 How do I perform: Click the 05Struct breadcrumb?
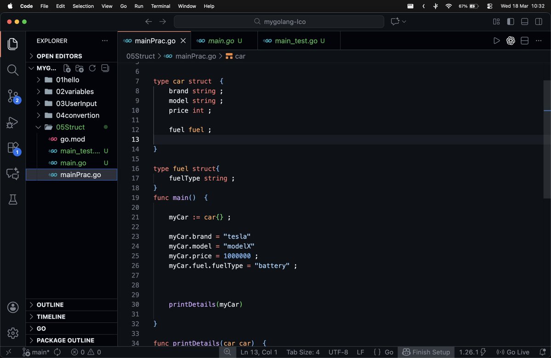click(x=141, y=56)
